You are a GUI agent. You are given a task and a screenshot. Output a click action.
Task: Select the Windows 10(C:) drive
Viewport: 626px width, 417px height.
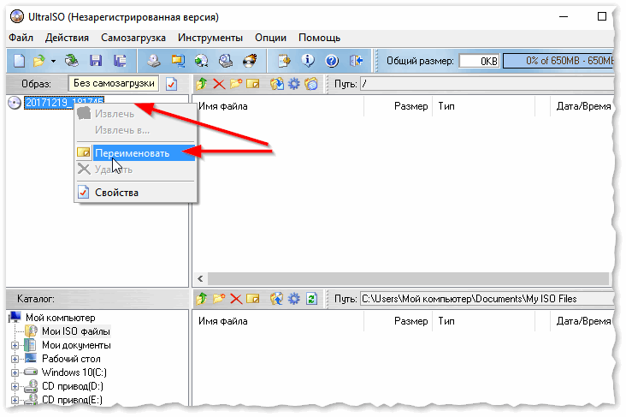[74, 372]
